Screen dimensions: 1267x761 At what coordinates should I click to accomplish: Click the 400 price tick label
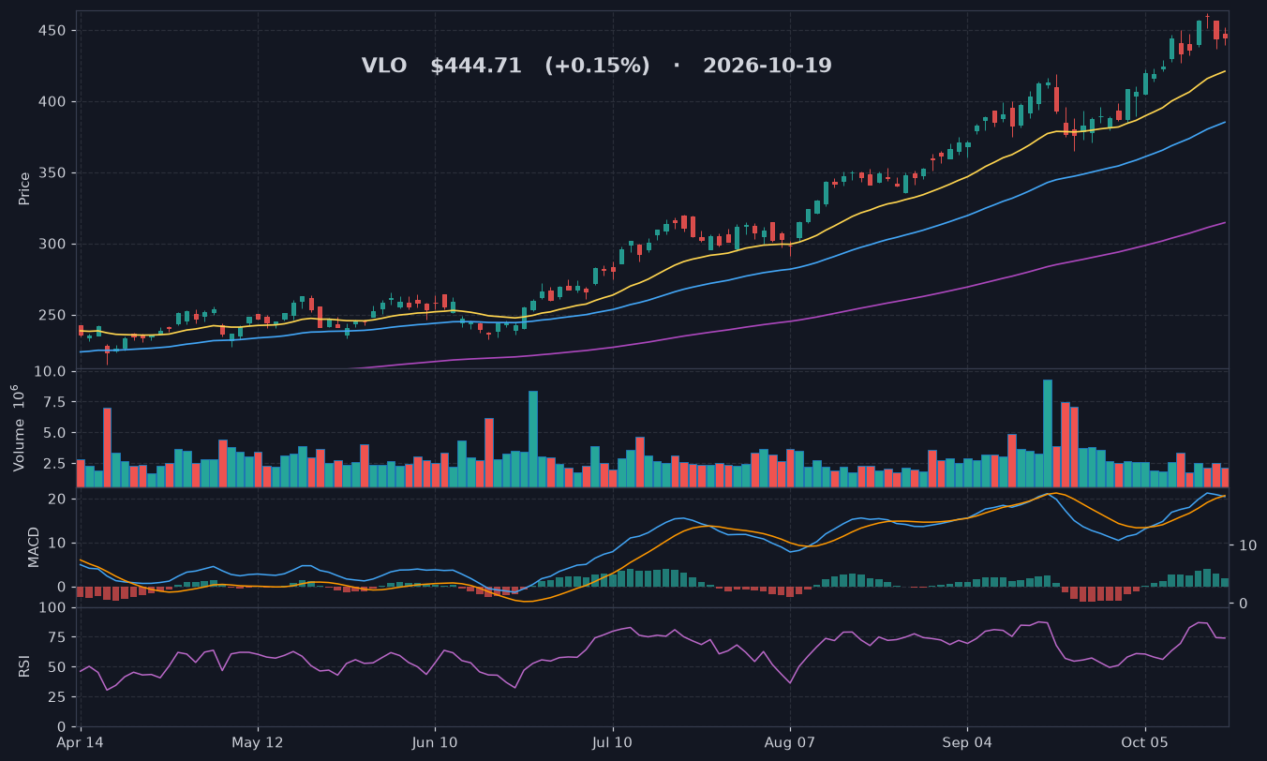[52, 102]
